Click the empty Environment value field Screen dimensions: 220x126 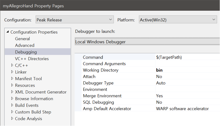(x=187, y=89)
